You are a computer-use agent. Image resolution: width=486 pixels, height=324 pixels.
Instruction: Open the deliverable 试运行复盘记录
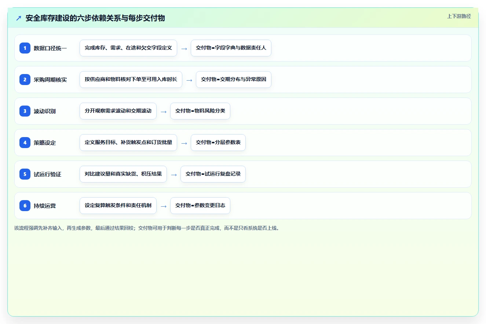(213, 174)
